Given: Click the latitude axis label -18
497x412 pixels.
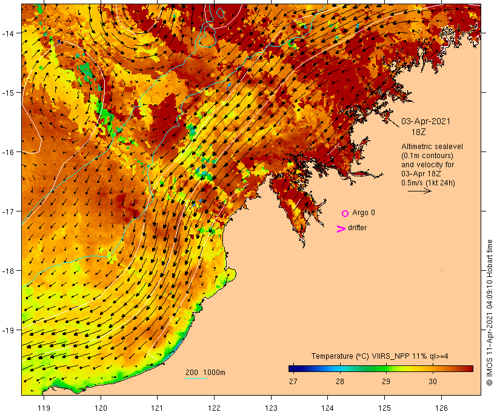Looking at the screenshot, I should pos(8,271).
